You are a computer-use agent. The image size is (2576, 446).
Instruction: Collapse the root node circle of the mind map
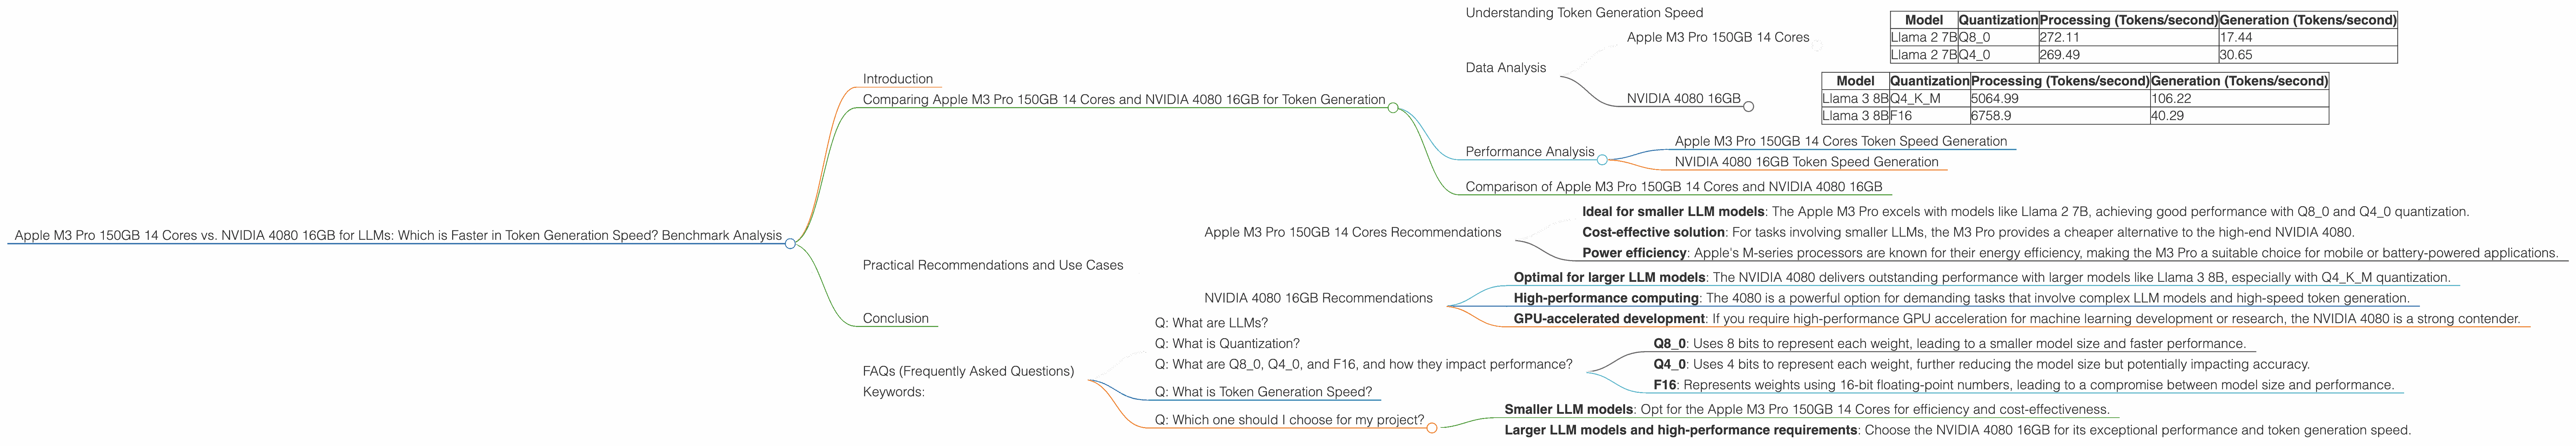(x=790, y=243)
